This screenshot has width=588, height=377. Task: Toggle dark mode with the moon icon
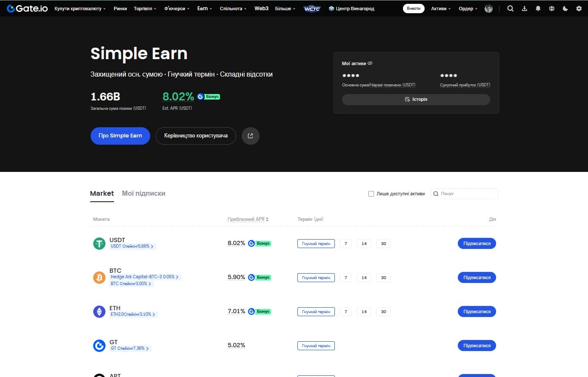[x=565, y=9]
